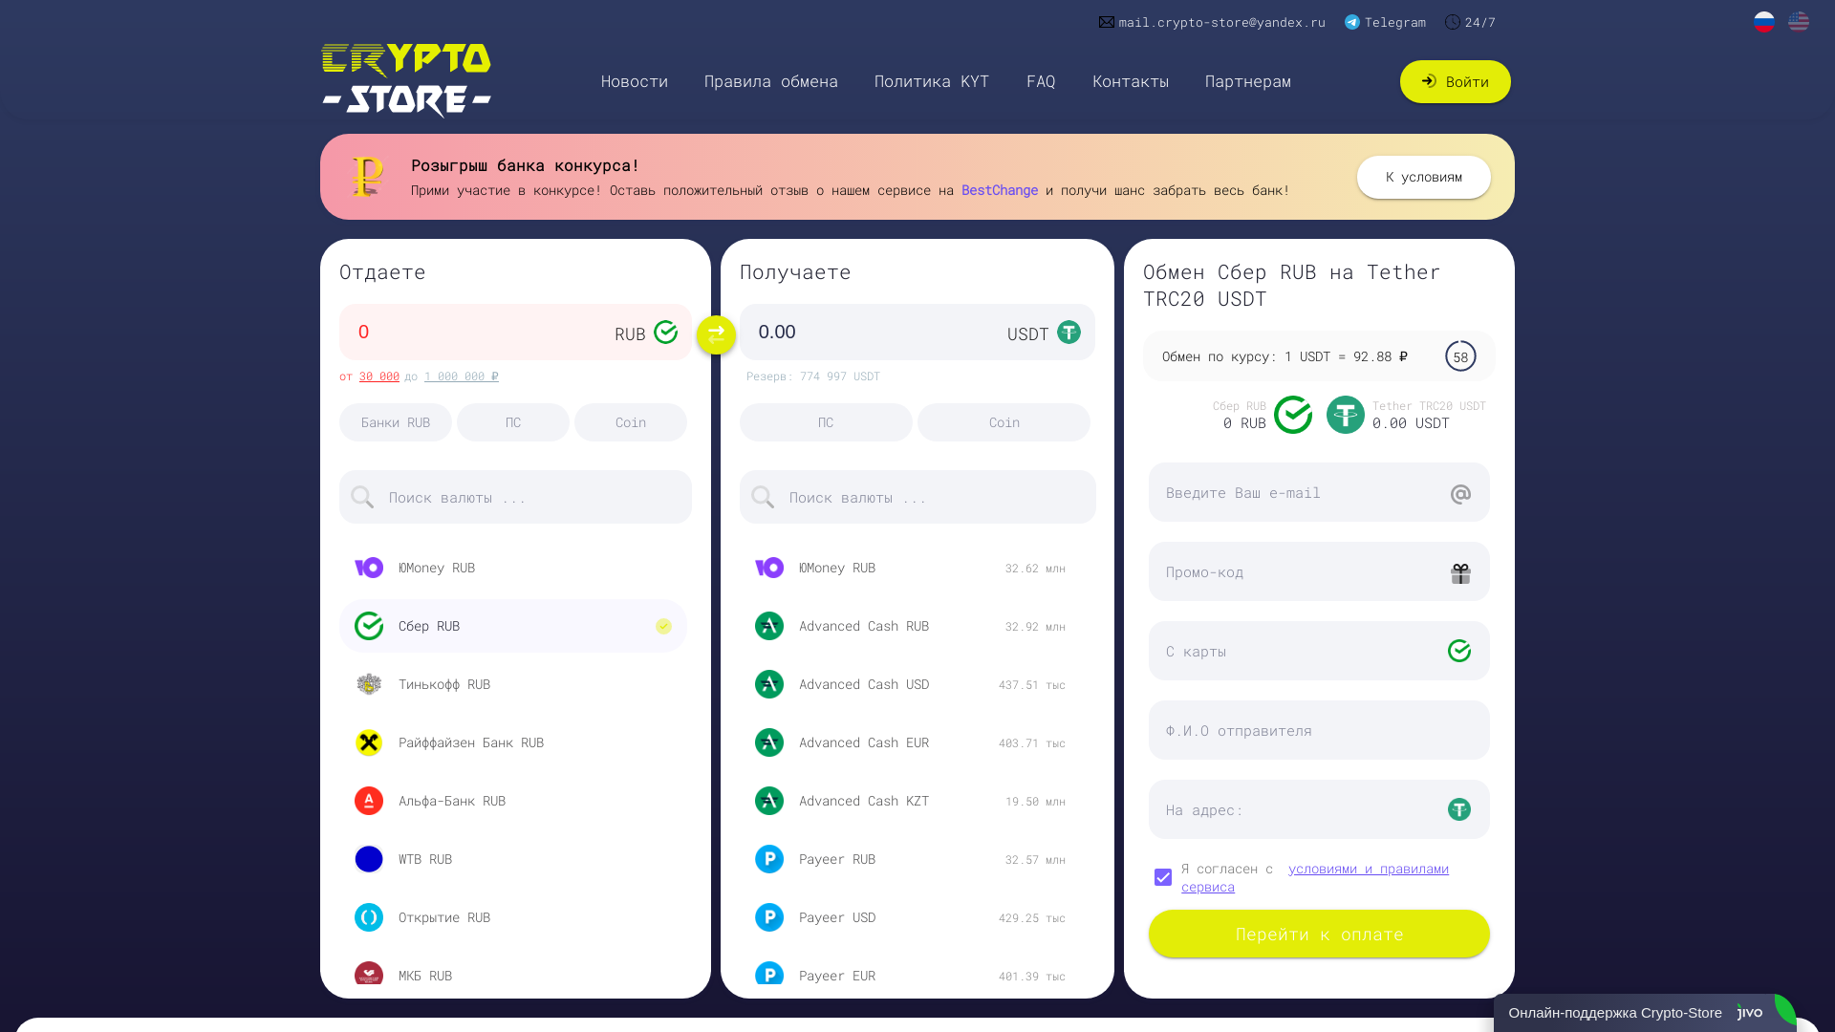Click the С карты input field
The image size is (1835, 1032).
(1319, 652)
